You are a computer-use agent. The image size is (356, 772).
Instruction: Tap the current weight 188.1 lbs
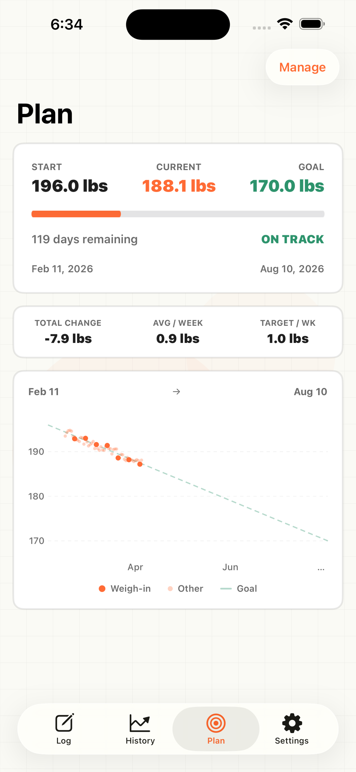(179, 186)
